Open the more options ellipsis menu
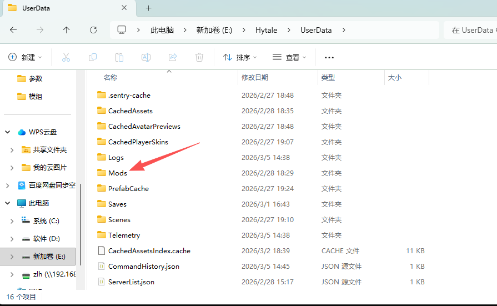497x306 pixels. pyautogui.click(x=329, y=57)
